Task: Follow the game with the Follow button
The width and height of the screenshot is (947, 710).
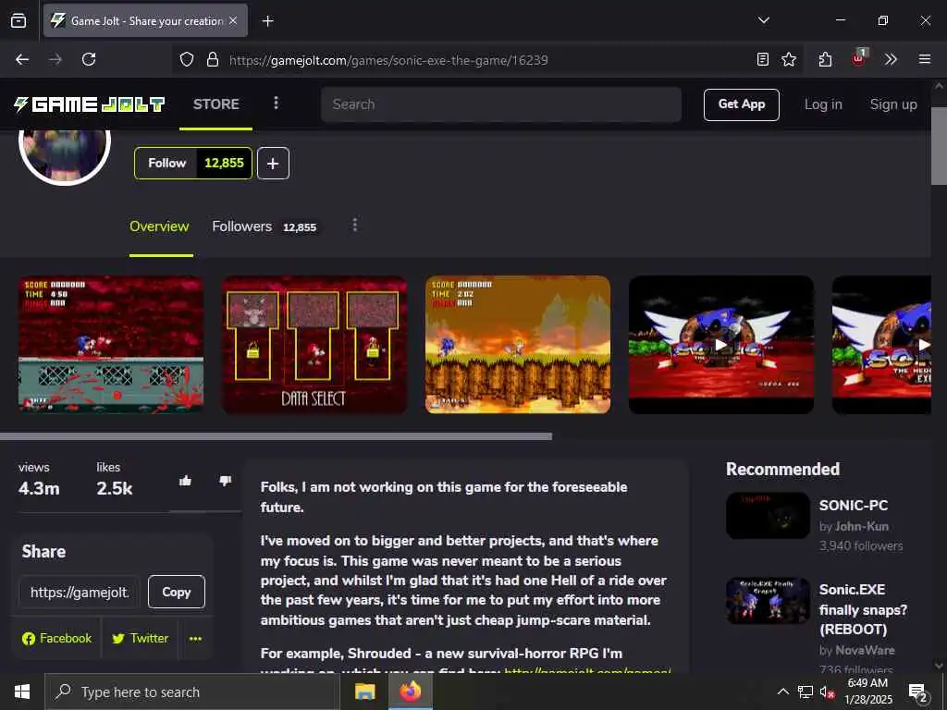Action: pyautogui.click(x=166, y=163)
